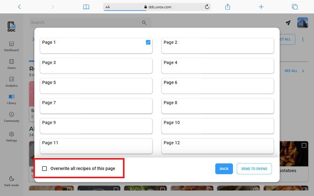This screenshot has width=314, height=196.
Task: Open Safari's Share menu
Action: 228,7
